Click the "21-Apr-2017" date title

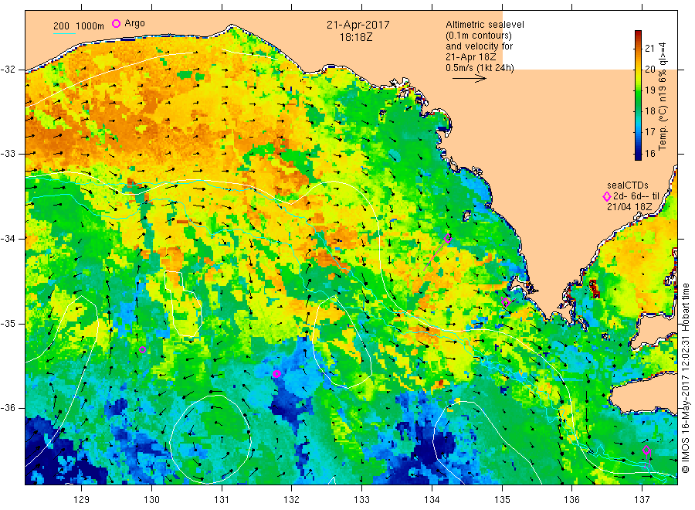pos(358,25)
